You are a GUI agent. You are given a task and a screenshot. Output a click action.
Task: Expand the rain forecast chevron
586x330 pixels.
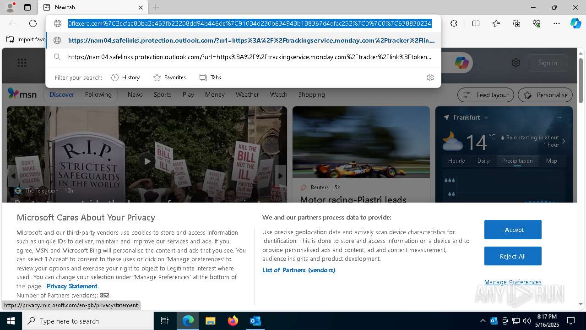coord(564,141)
